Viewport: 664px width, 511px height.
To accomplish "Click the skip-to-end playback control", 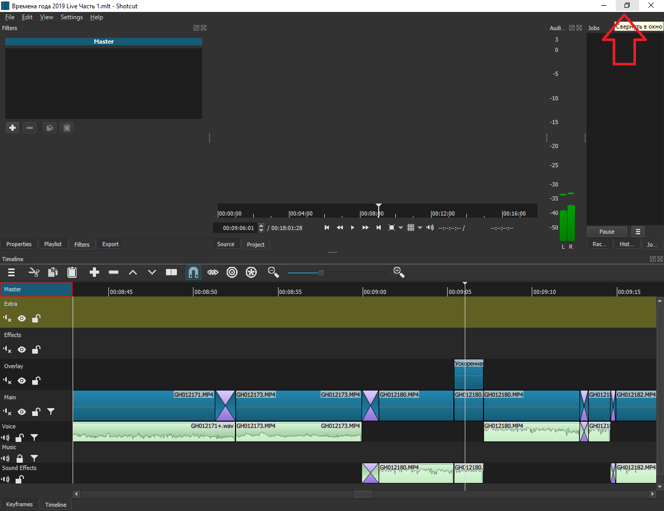I will pos(378,227).
